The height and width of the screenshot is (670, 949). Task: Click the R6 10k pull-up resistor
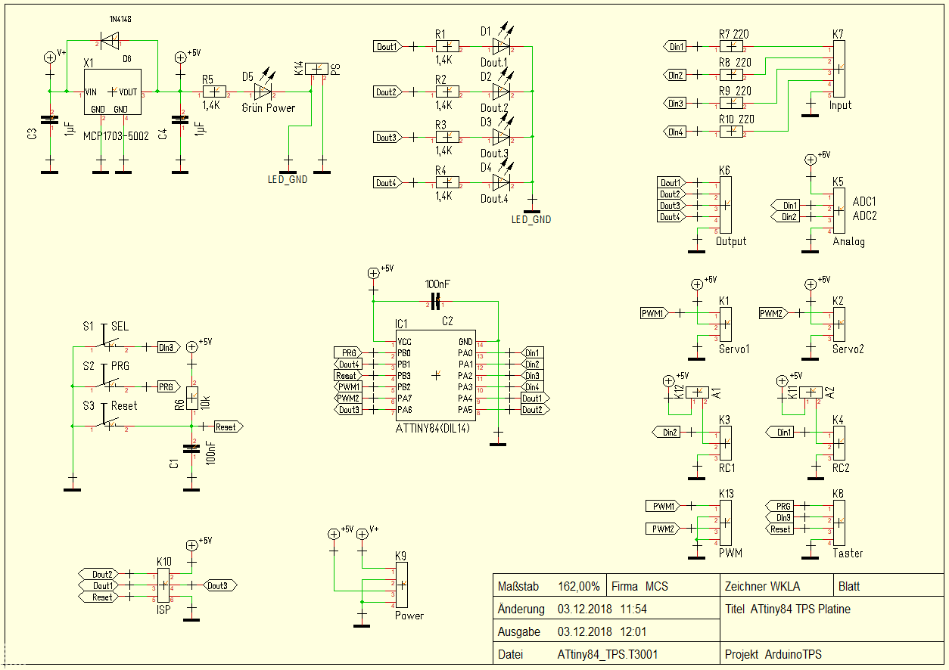192,399
